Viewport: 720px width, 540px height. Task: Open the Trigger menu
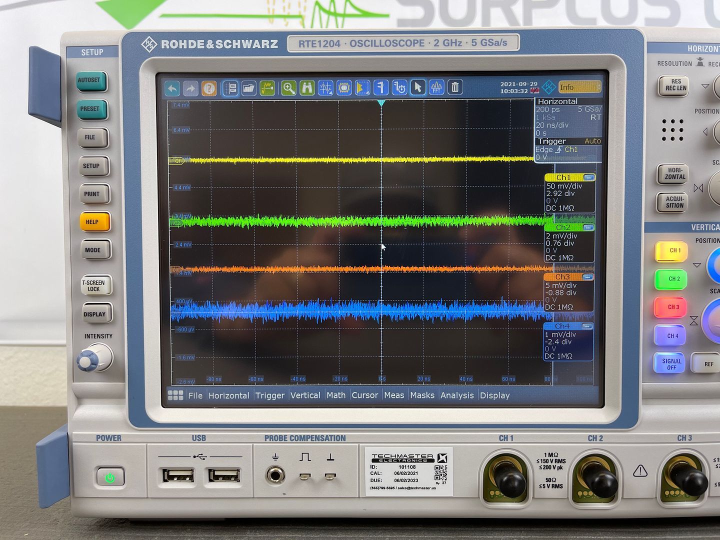270,395
